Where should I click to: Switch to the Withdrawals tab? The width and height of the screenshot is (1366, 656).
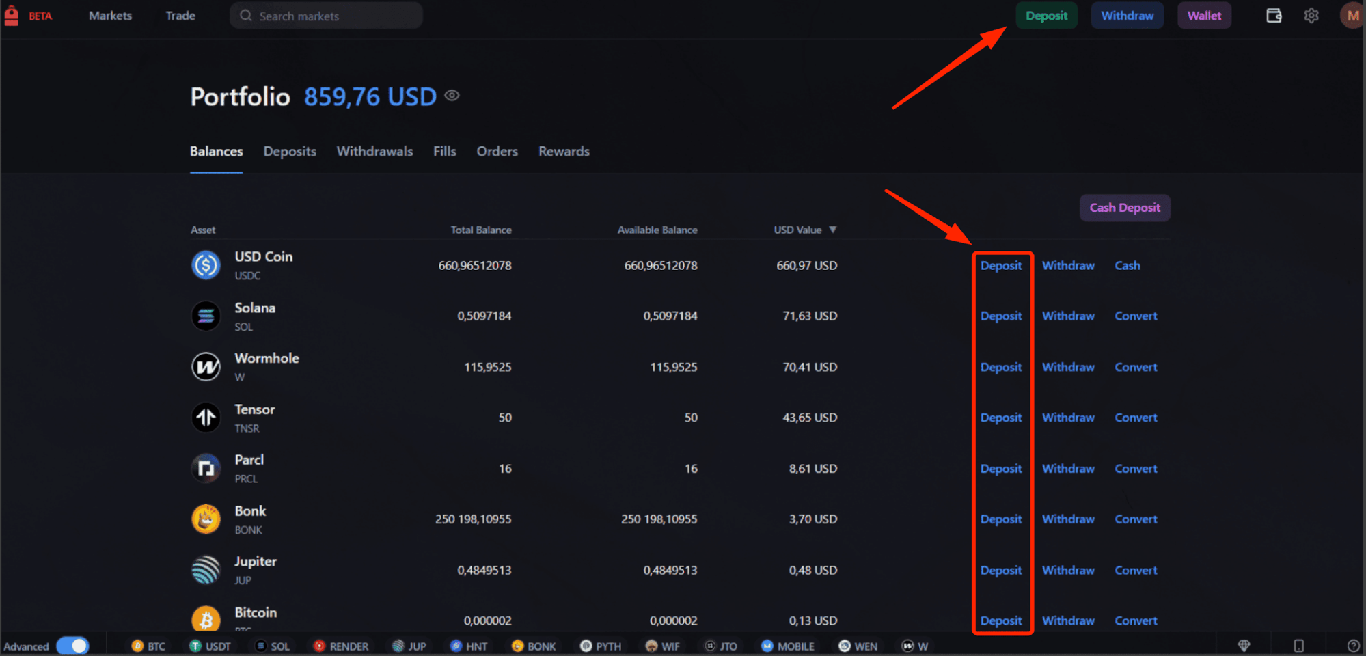[x=374, y=152]
